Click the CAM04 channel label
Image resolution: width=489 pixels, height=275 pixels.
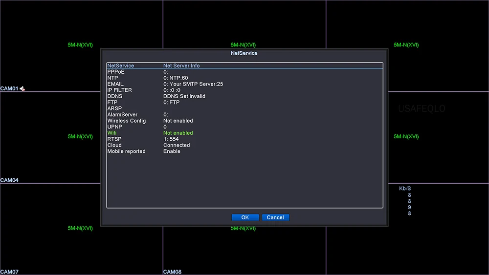tap(9, 180)
